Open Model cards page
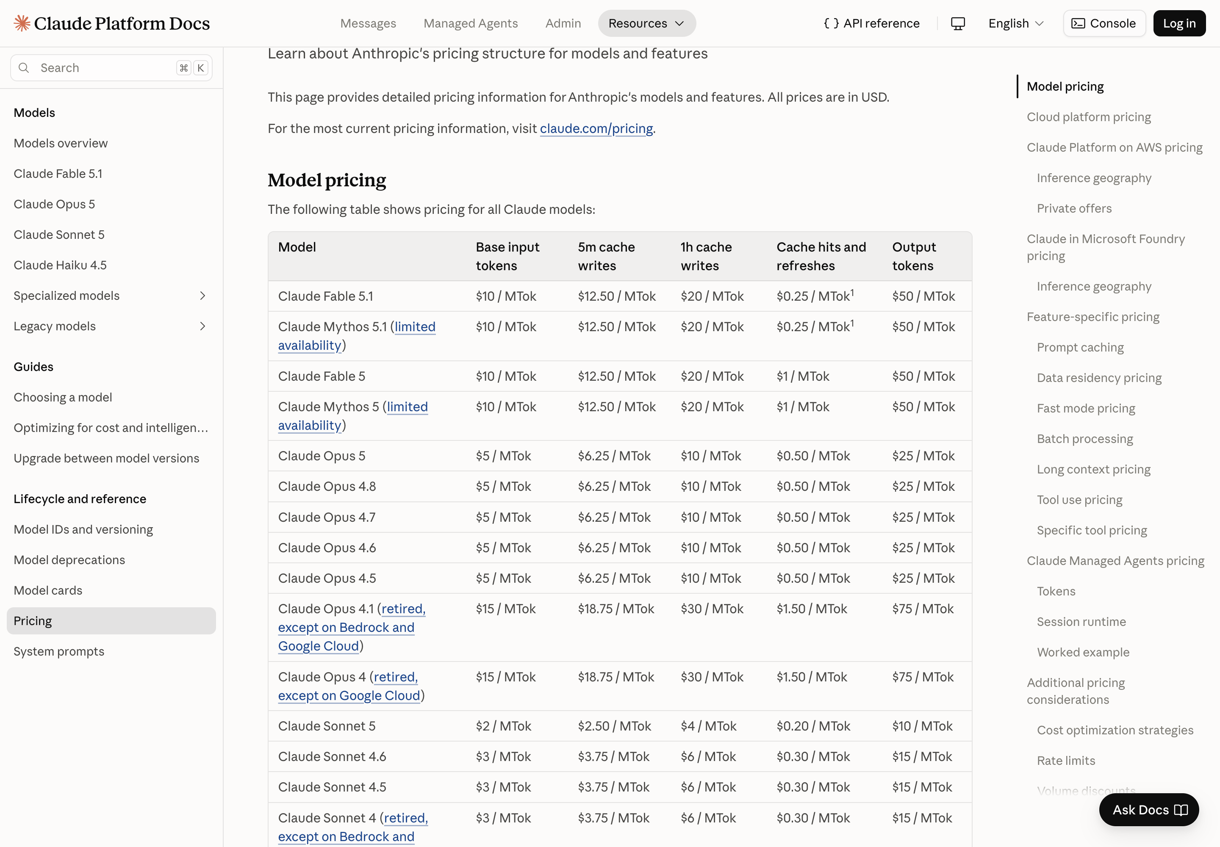Viewport: 1220px width, 847px height. [x=48, y=591]
